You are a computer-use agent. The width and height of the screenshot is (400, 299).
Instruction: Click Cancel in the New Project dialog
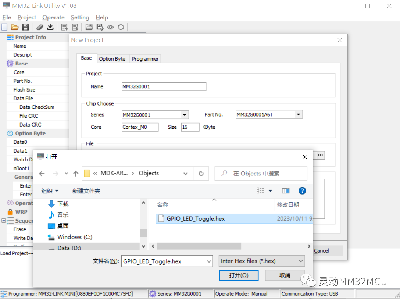tap(328, 251)
